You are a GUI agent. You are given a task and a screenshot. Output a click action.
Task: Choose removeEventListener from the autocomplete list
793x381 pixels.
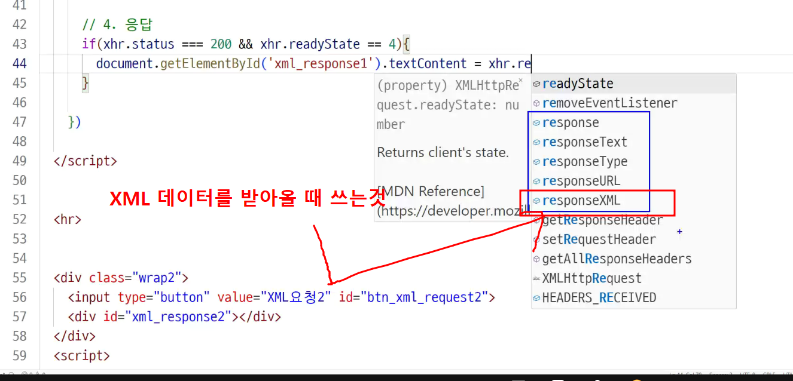click(x=633, y=103)
